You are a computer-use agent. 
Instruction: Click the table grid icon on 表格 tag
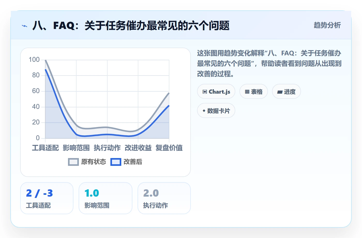[247, 92]
